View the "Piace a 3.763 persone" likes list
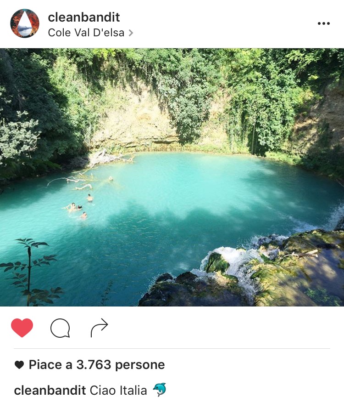 coord(97,365)
